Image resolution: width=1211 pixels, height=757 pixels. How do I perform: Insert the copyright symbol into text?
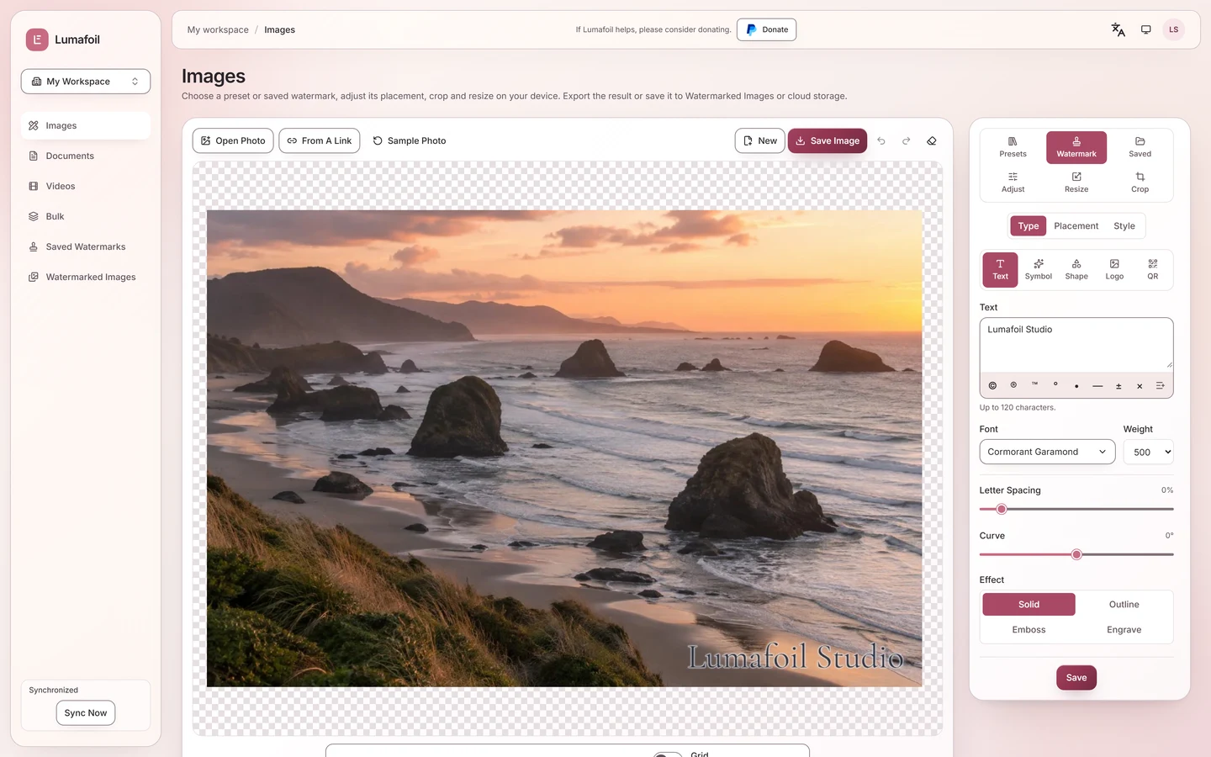pos(992,386)
